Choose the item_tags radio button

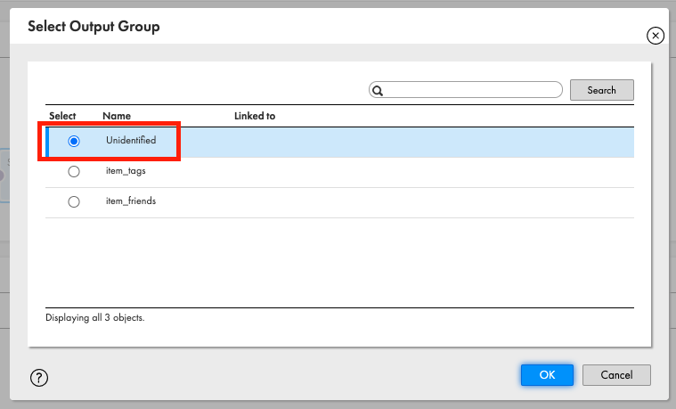(x=74, y=171)
